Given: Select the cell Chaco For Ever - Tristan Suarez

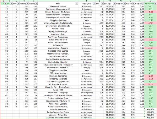Looking at the screenshot, I should click(58, 87).
